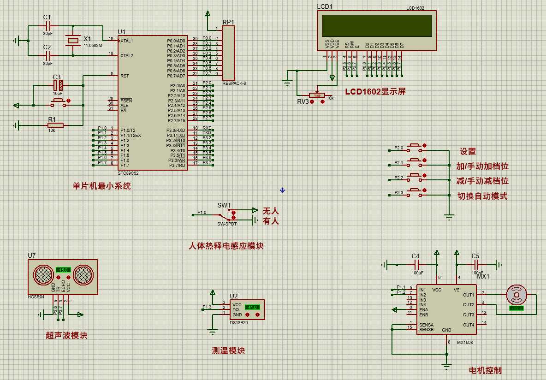The height and width of the screenshot is (380, 546).
Task: Push the 切换自动模式 button on P2.3
Action: coord(415,192)
